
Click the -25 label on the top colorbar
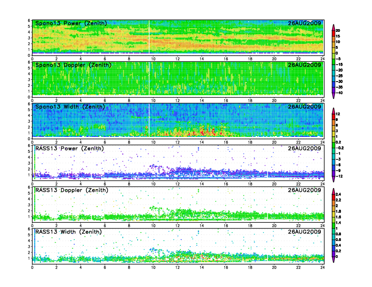(x=339, y=76)
